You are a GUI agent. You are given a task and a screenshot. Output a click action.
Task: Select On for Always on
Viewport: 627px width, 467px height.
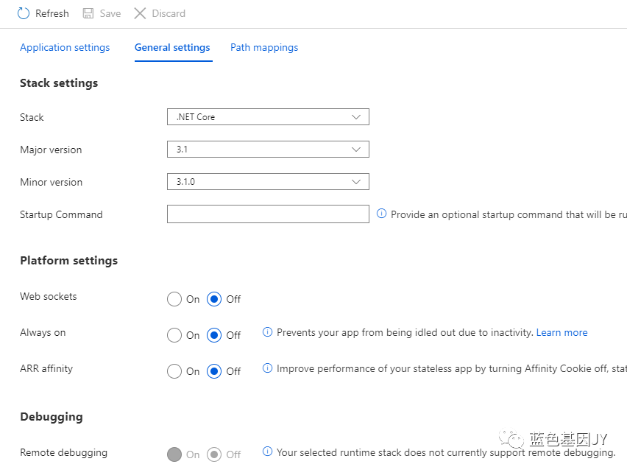point(174,335)
